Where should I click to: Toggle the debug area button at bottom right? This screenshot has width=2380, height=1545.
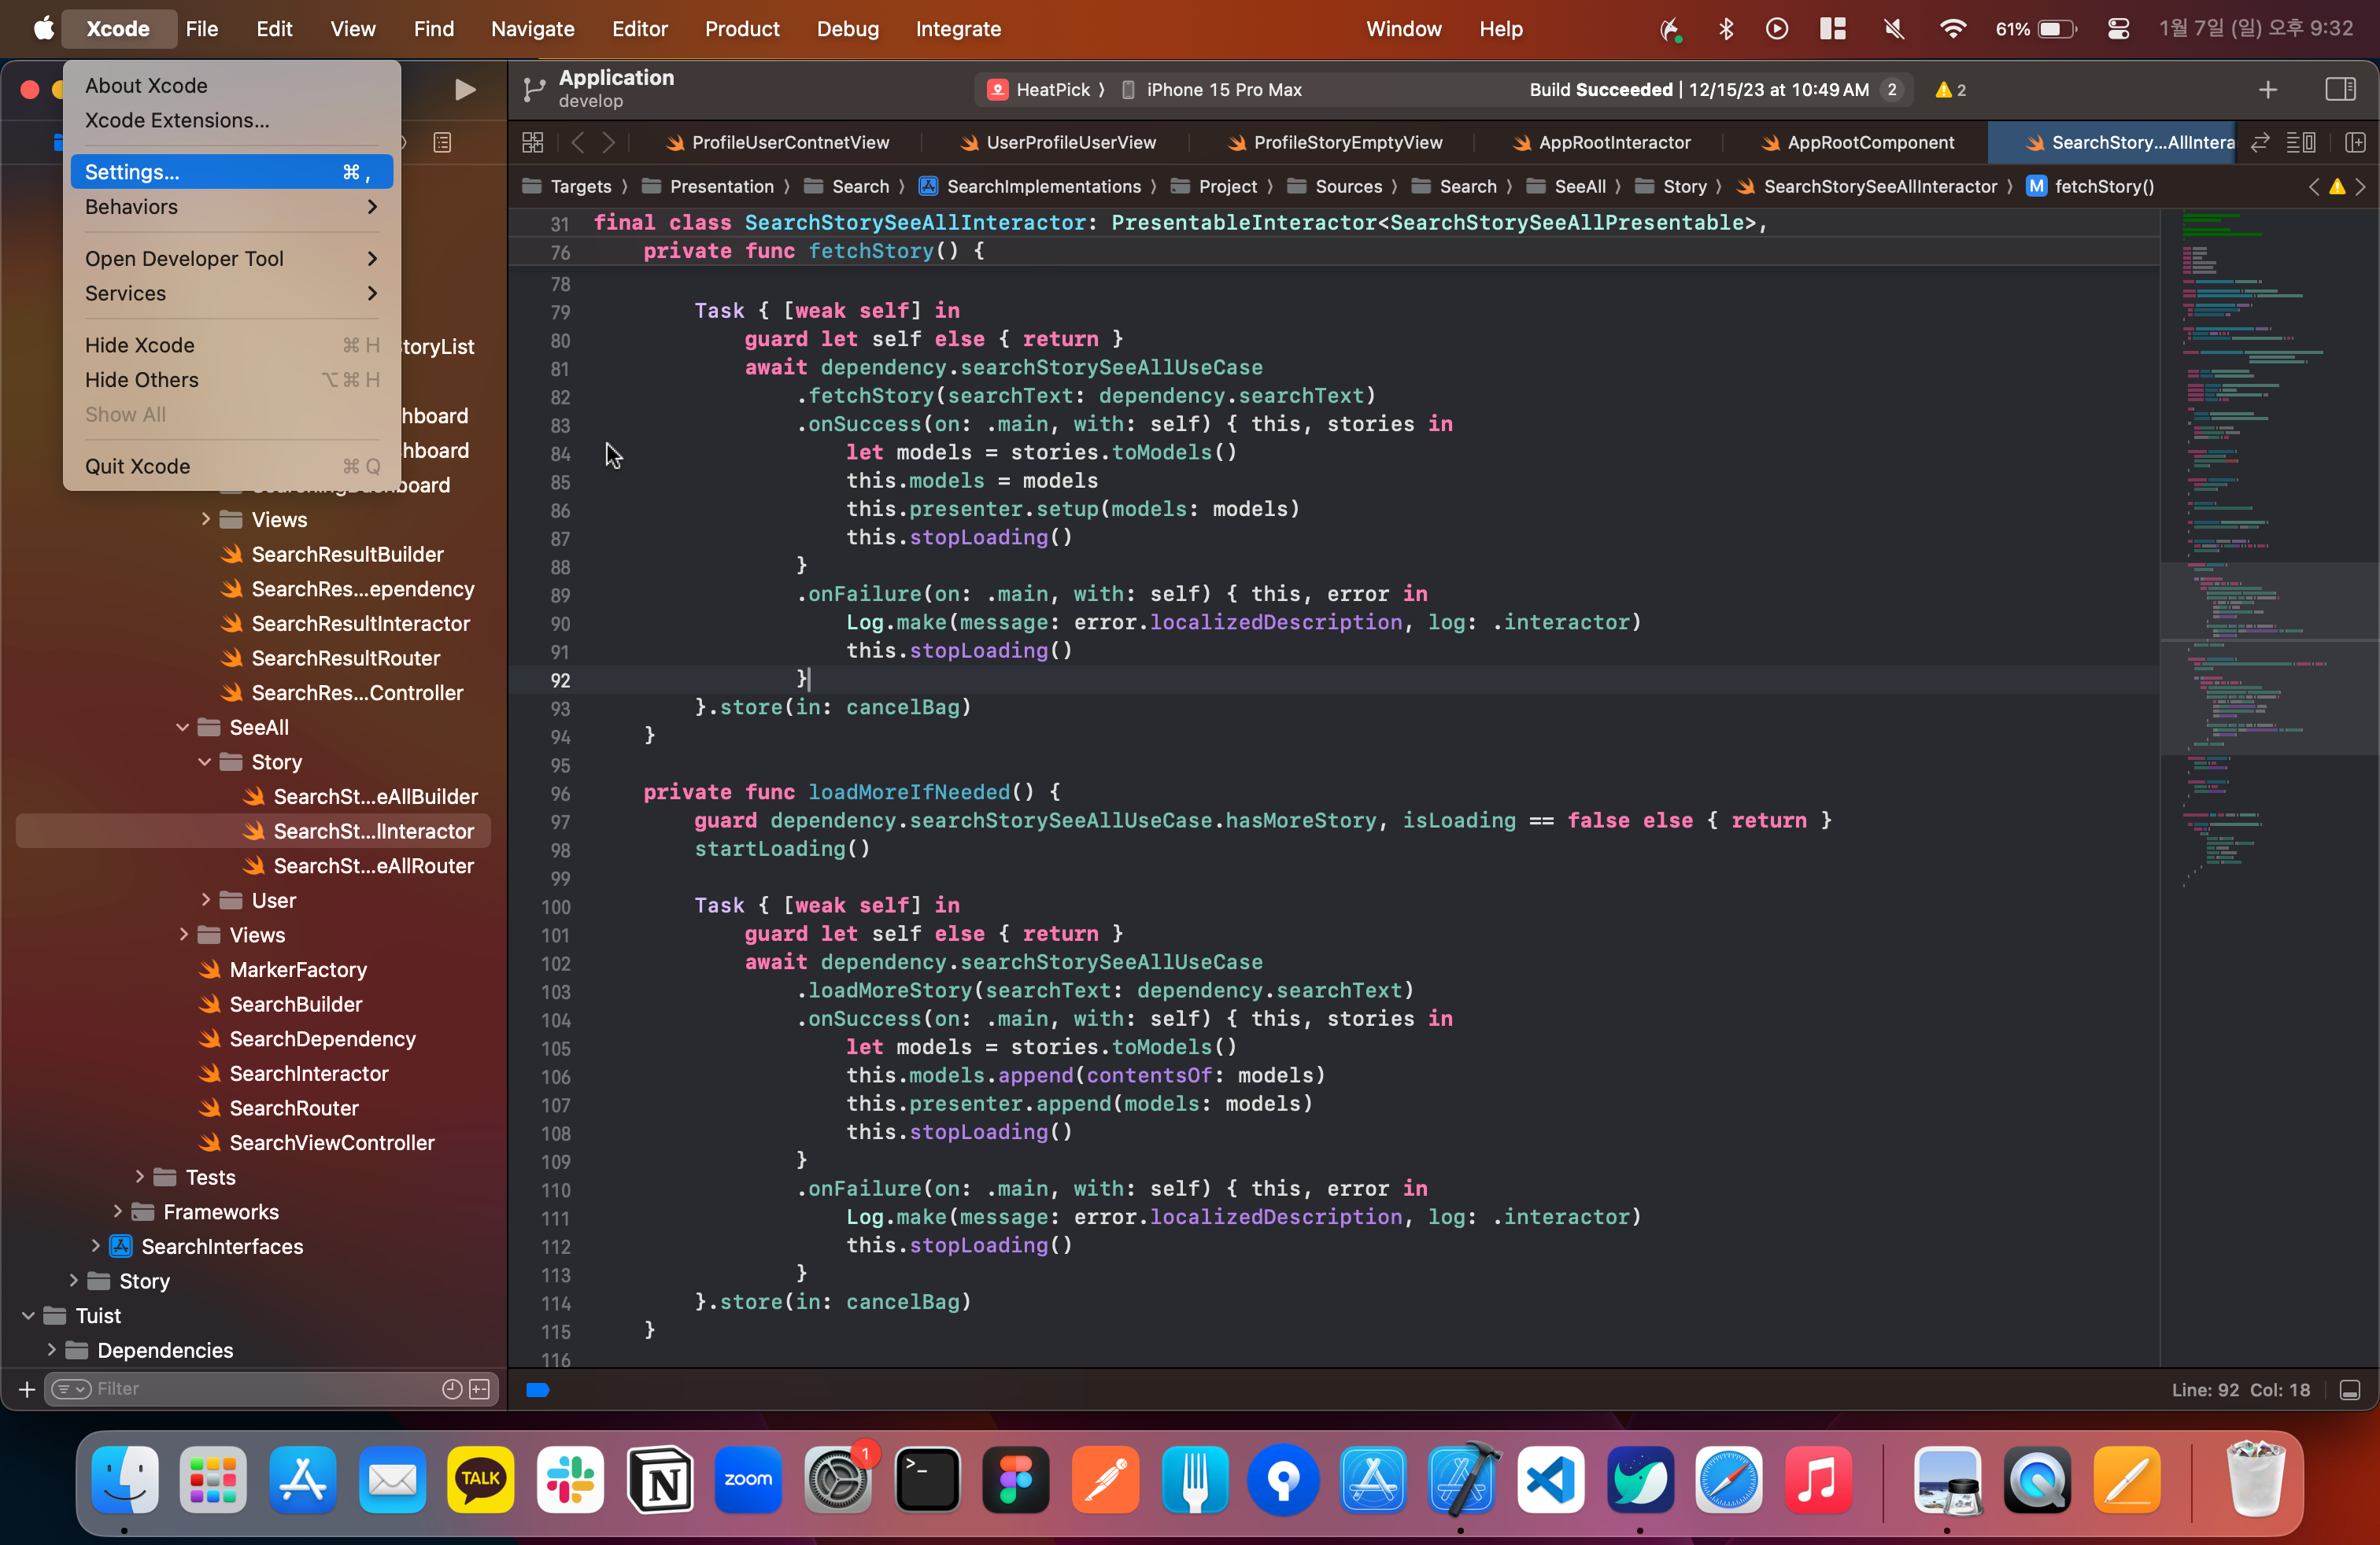2350,1390
